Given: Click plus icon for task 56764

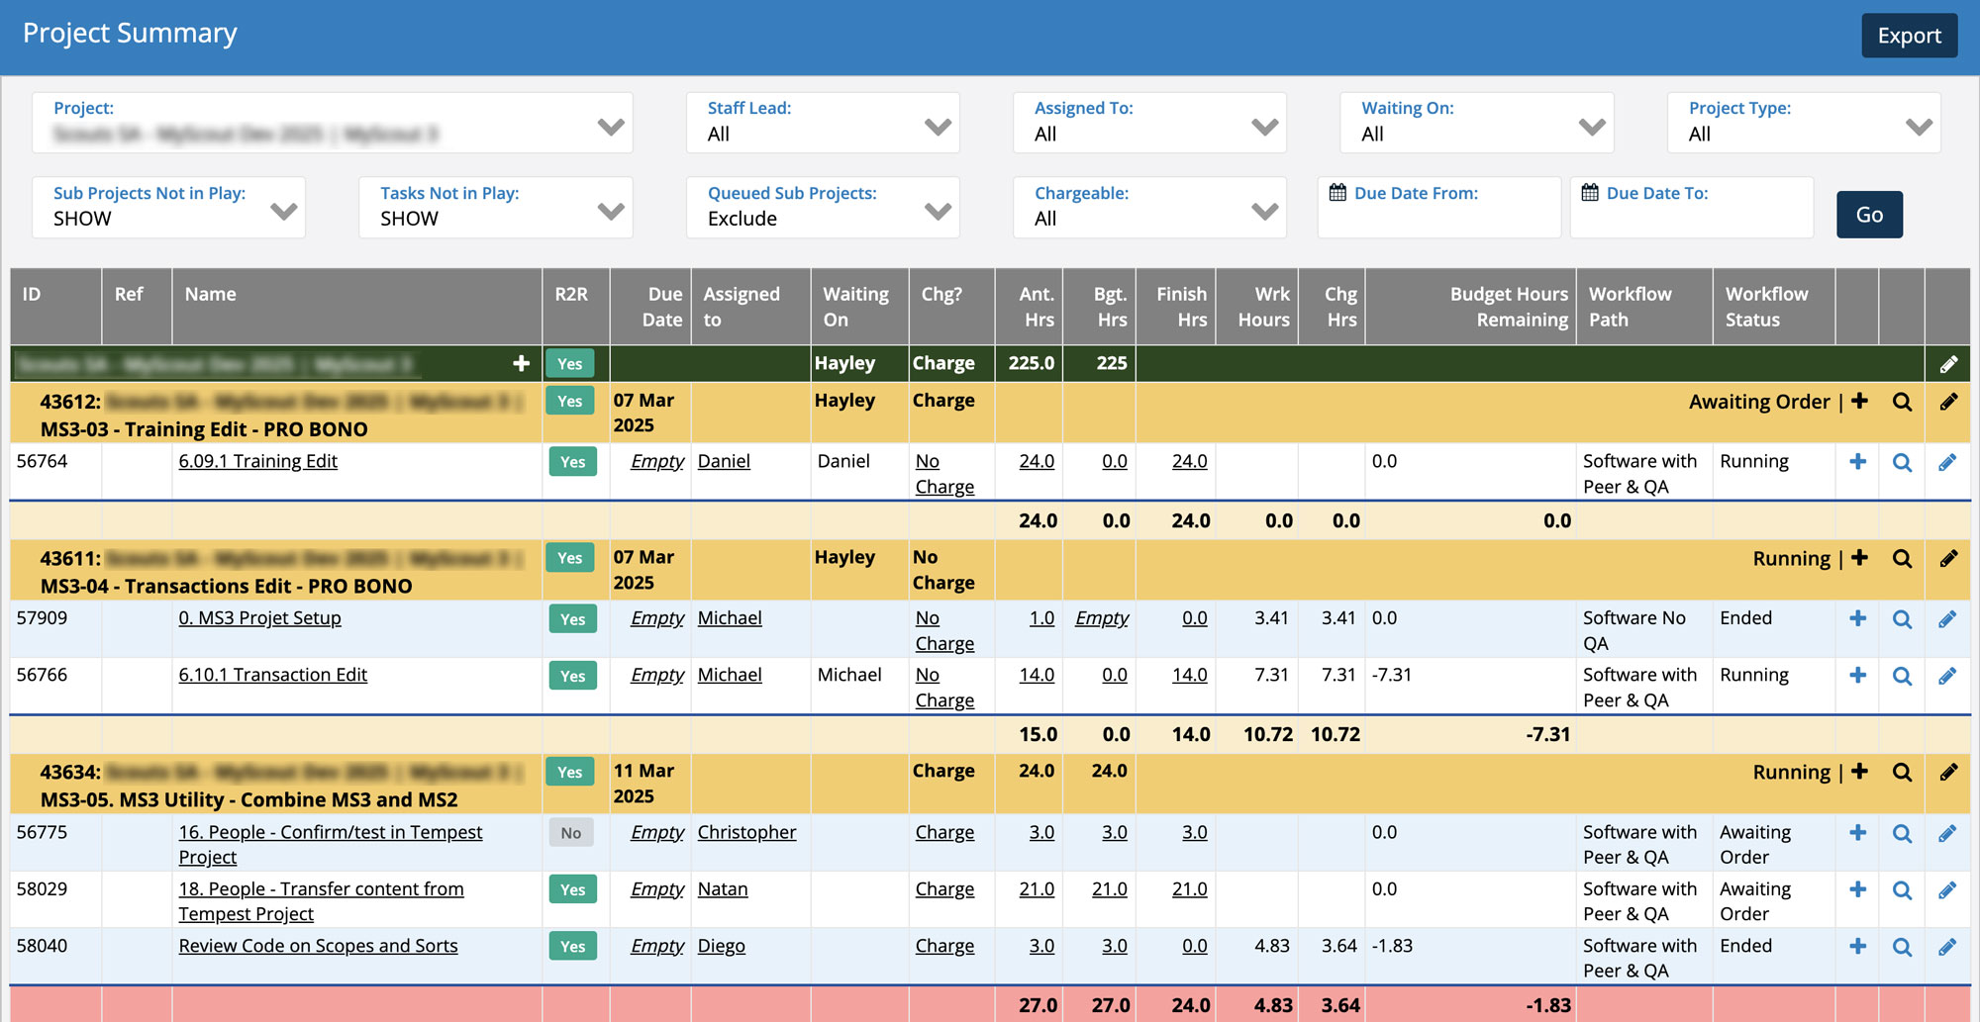Looking at the screenshot, I should [x=1857, y=462].
